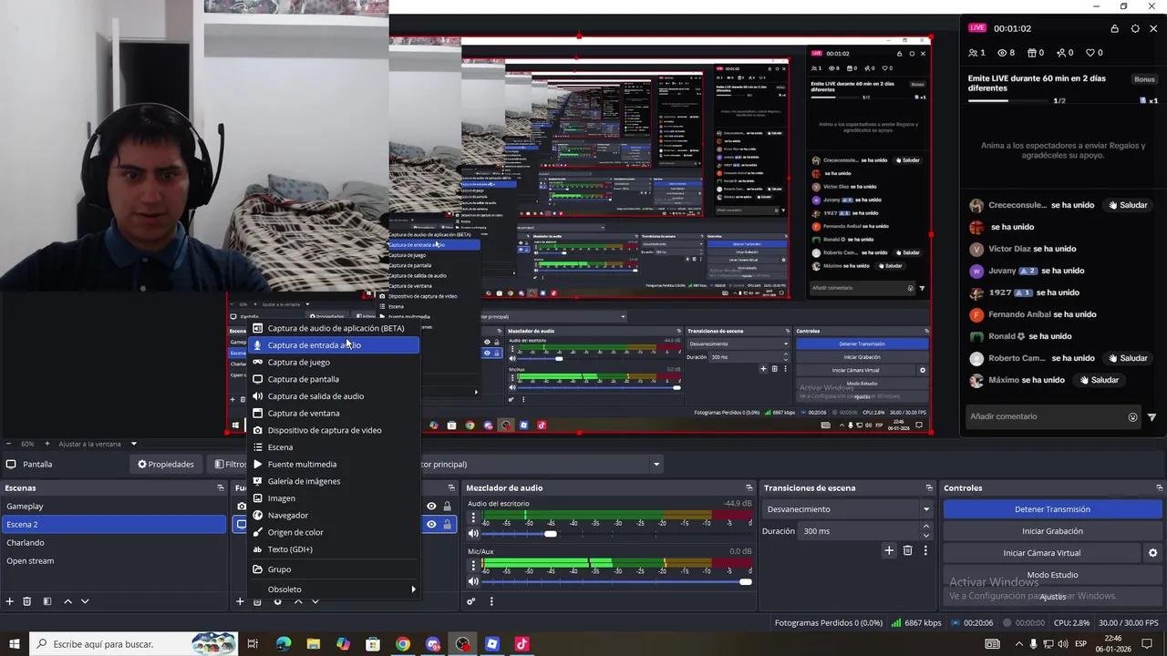The image size is (1167, 656).
Task: Click Iniciar Grabación button
Action: (x=1052, y=531)
